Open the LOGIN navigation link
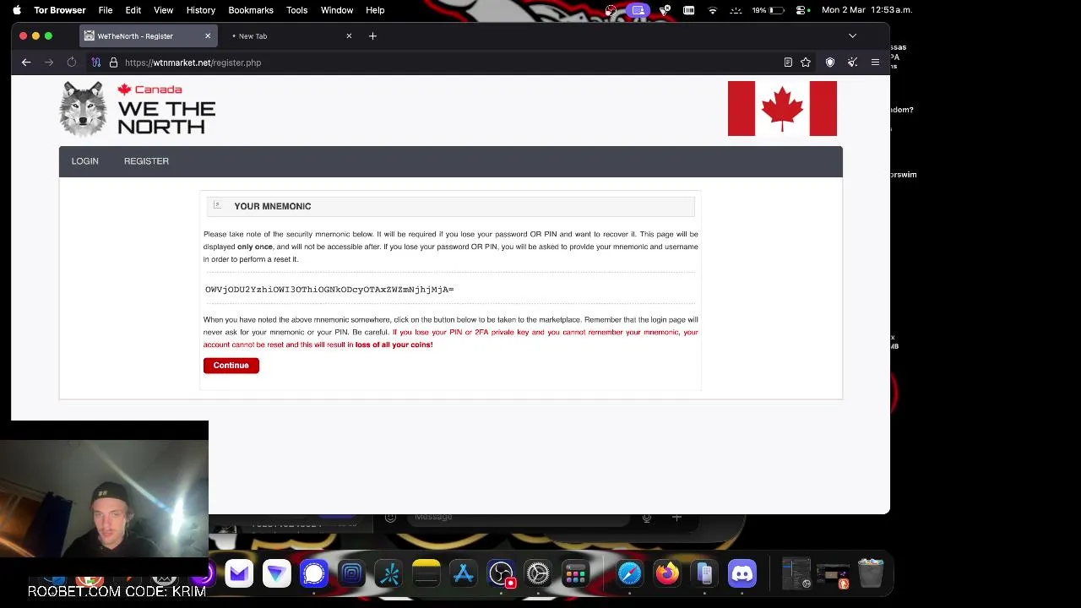The image size is (1081, 608). [84, 161]
